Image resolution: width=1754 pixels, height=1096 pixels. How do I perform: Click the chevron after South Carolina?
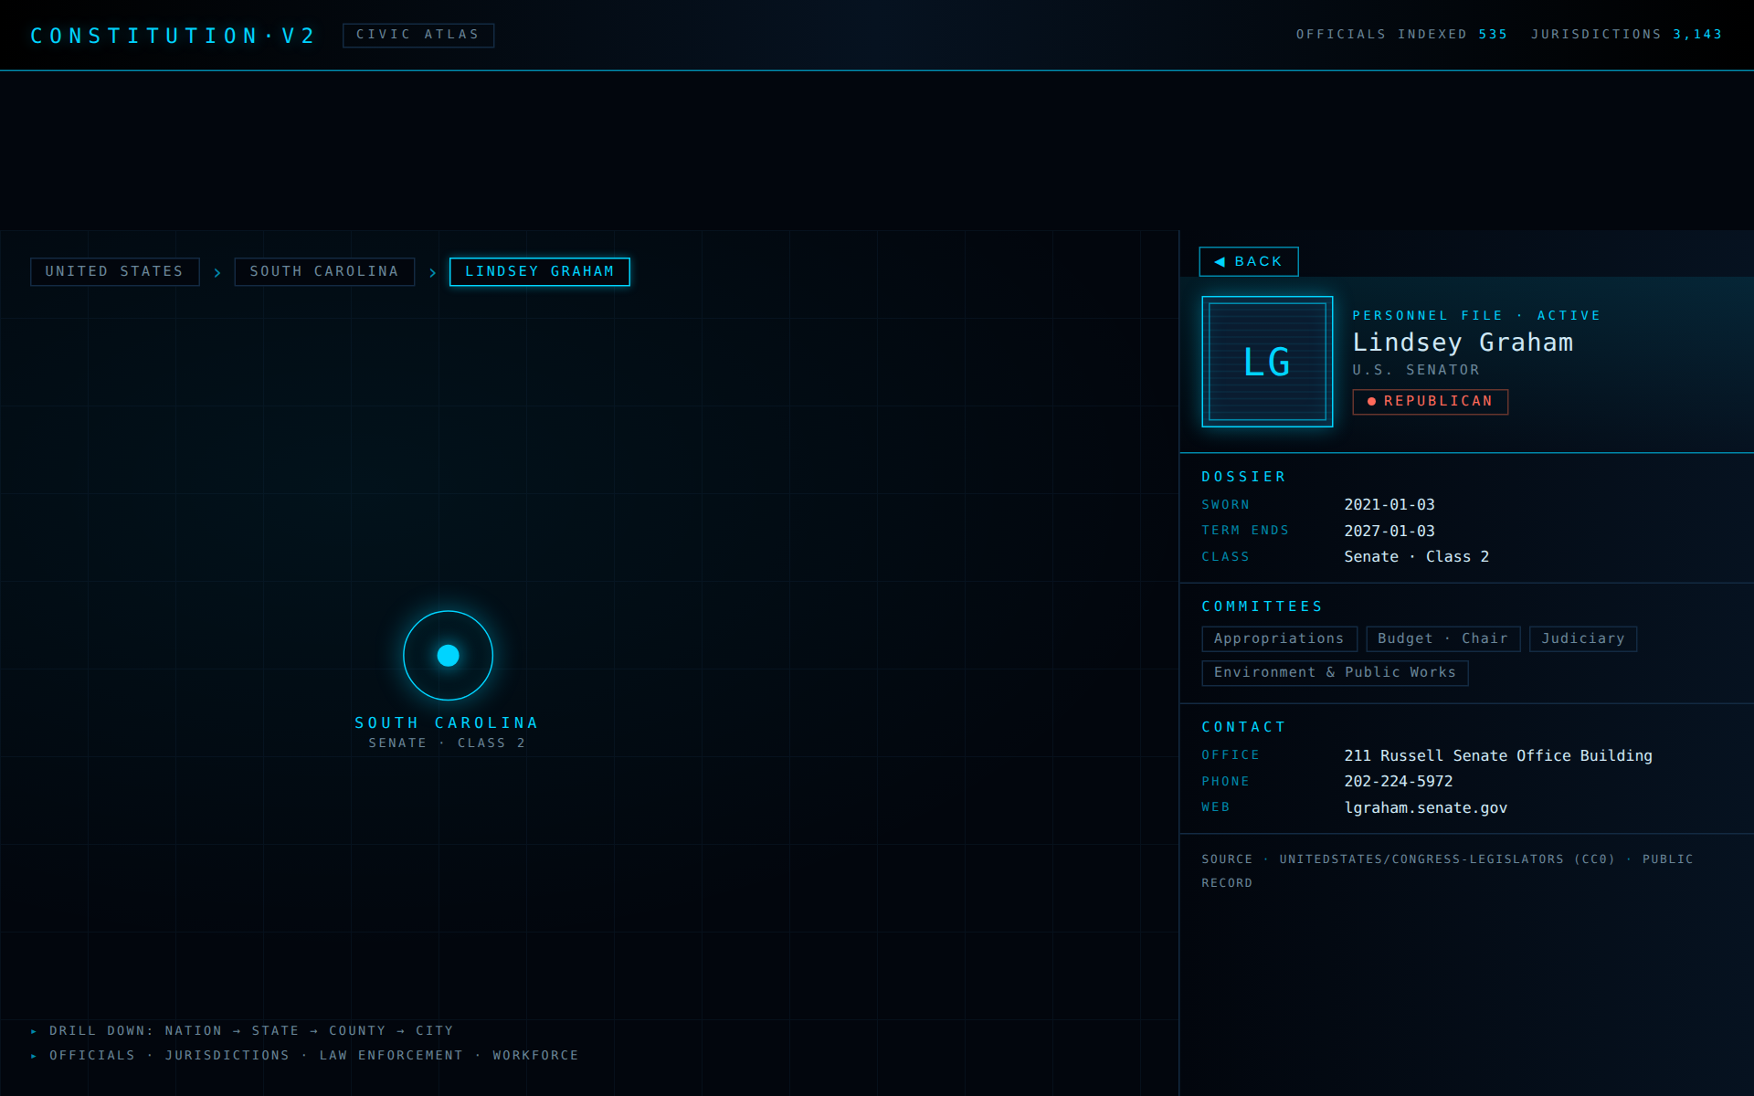[x=432, y=272]
